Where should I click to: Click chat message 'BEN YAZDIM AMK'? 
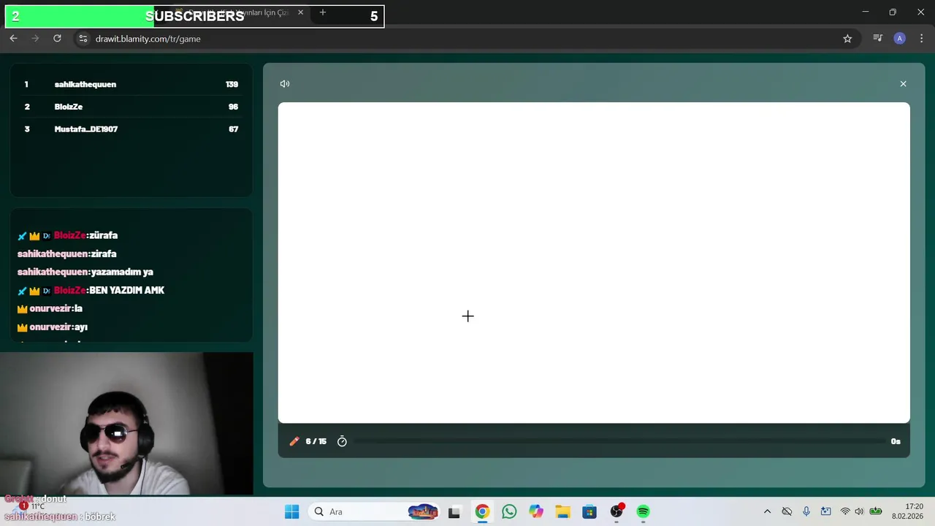(126, 291)
